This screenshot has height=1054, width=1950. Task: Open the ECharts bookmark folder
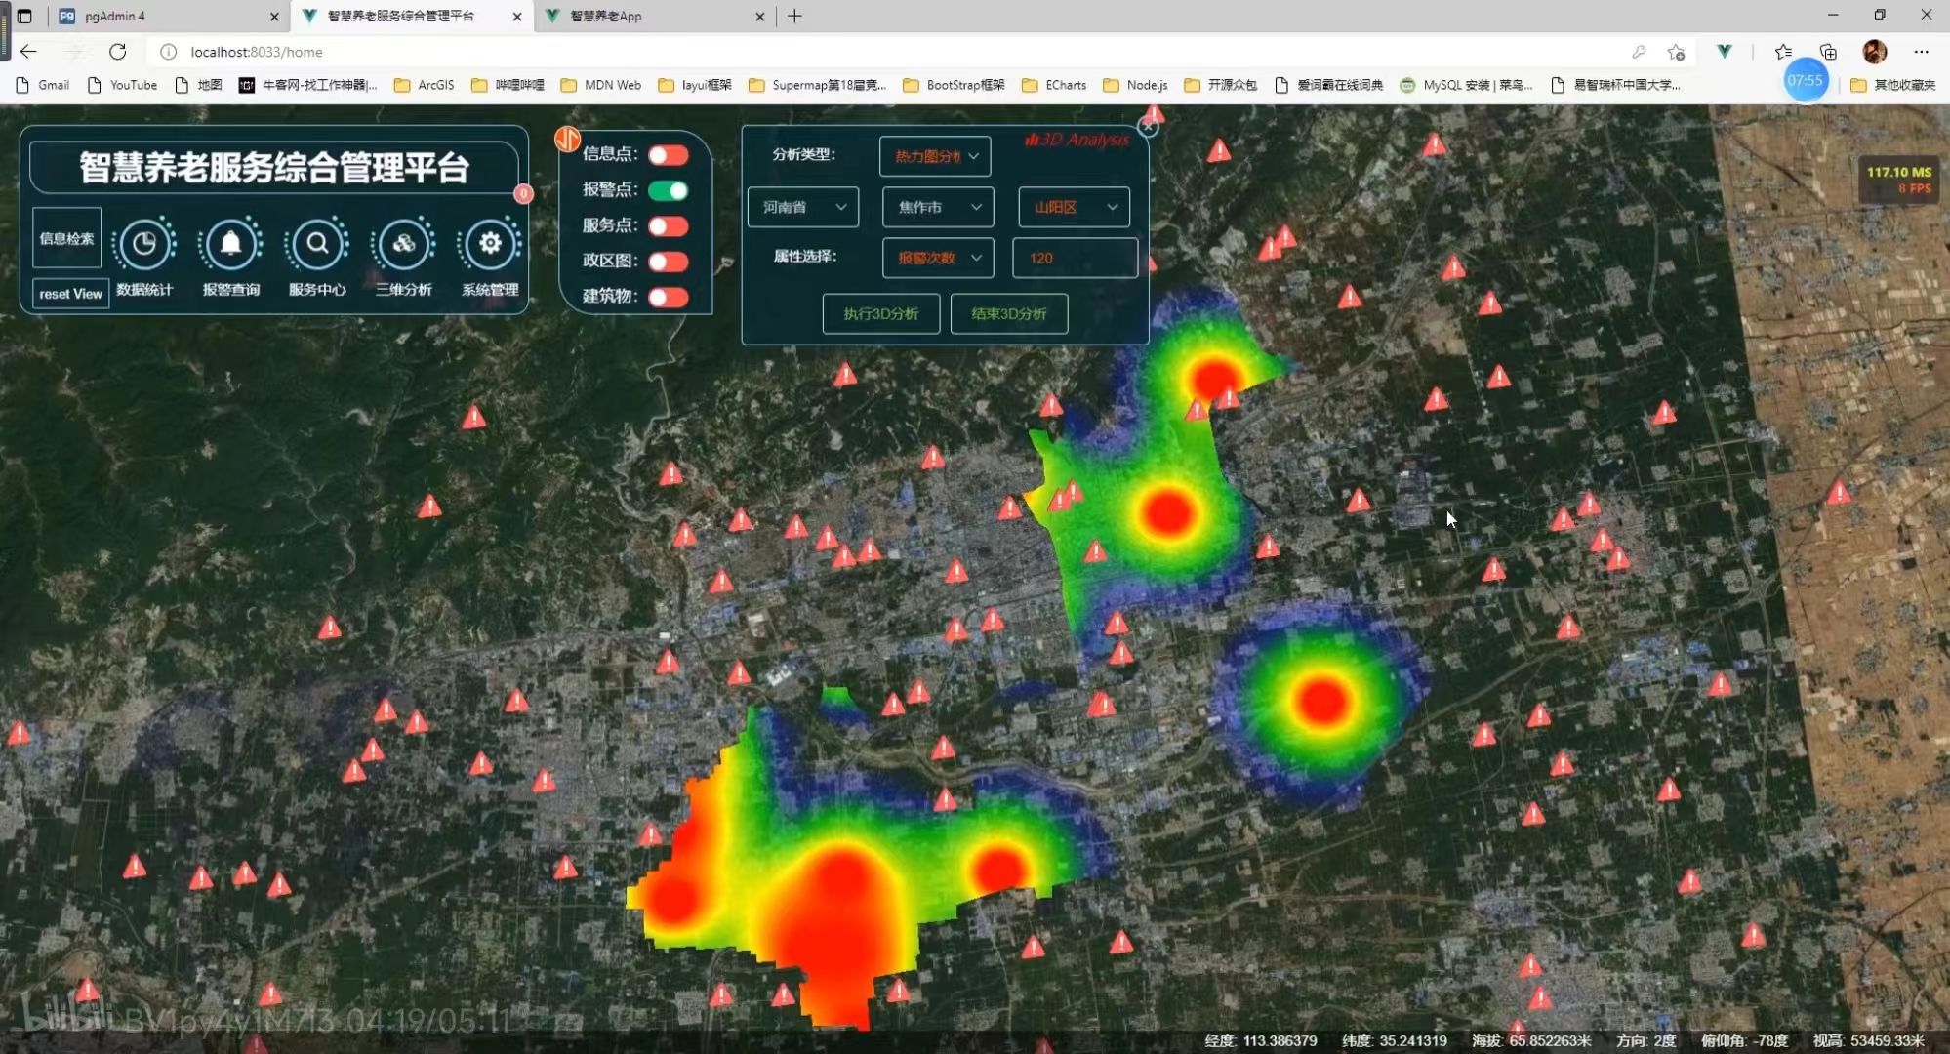tap(1054, 85)
